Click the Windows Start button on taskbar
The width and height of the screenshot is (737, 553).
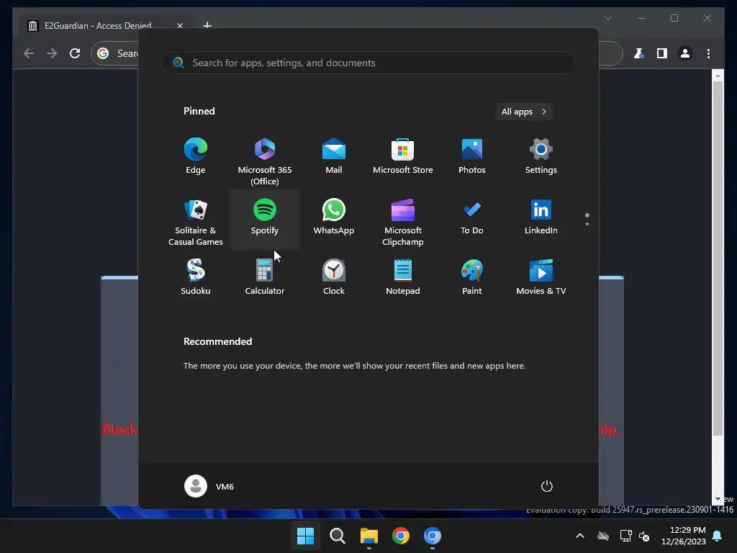305,536
